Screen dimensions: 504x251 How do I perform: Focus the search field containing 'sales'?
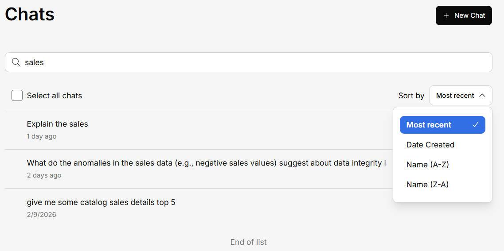(248, 62)
